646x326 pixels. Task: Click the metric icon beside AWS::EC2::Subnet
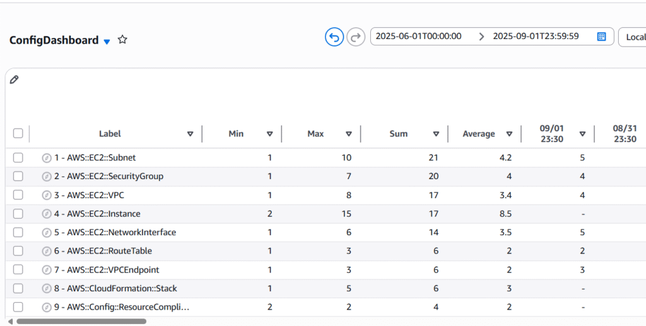(46, 158)
